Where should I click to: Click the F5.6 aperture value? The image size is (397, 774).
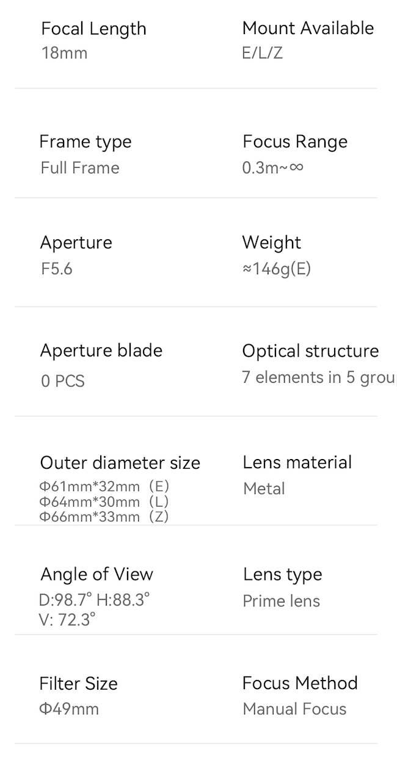[x=57, y=269]
